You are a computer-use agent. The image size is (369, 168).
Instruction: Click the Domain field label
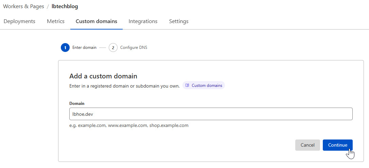[77, 103]
